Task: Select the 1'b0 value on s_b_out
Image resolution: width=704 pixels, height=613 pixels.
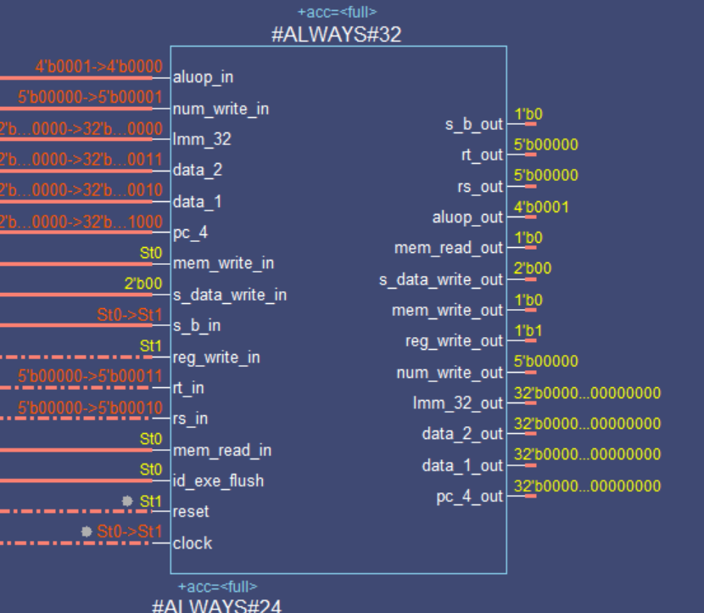Action: point(528,114)
